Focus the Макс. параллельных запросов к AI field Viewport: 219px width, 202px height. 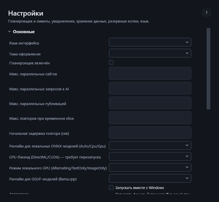150,88
